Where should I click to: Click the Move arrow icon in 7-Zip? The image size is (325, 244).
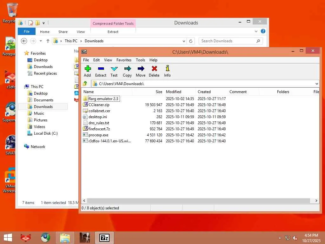[x=141, y=71]
